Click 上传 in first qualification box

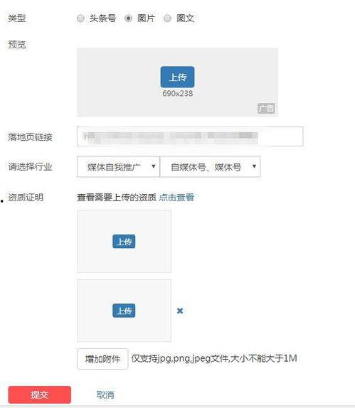[x=124, y=242]
